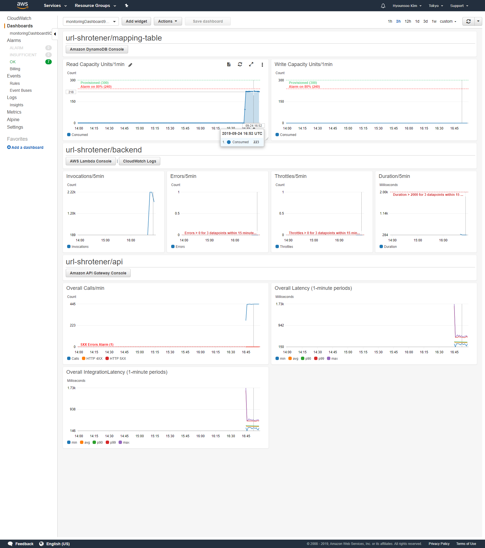
Task: Toggle HTTP 5XX legend swatch in Overall Calls
Action: [x=107, y=358]
